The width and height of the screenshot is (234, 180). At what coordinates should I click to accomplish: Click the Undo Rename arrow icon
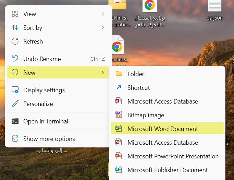tap(15, 59)
